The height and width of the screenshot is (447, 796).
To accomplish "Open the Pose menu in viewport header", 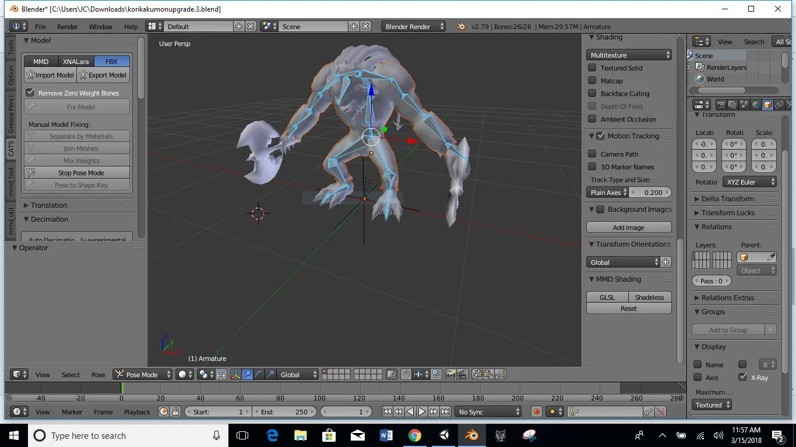I will coord(98,375).
